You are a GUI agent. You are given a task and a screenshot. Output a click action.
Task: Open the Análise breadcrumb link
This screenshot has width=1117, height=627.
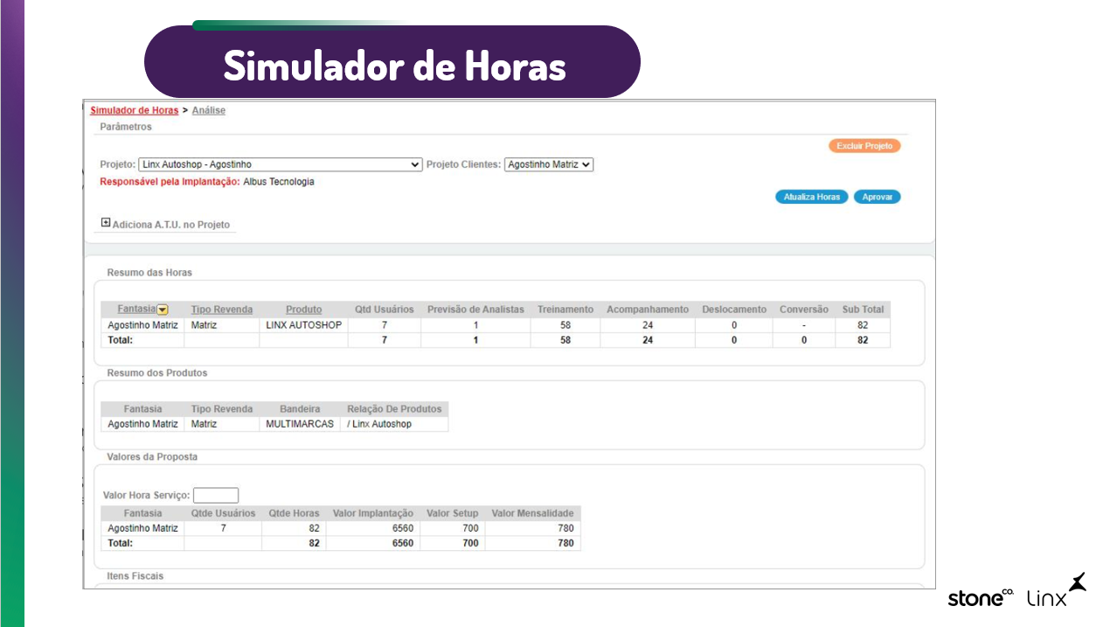click(x=209, y=111)
